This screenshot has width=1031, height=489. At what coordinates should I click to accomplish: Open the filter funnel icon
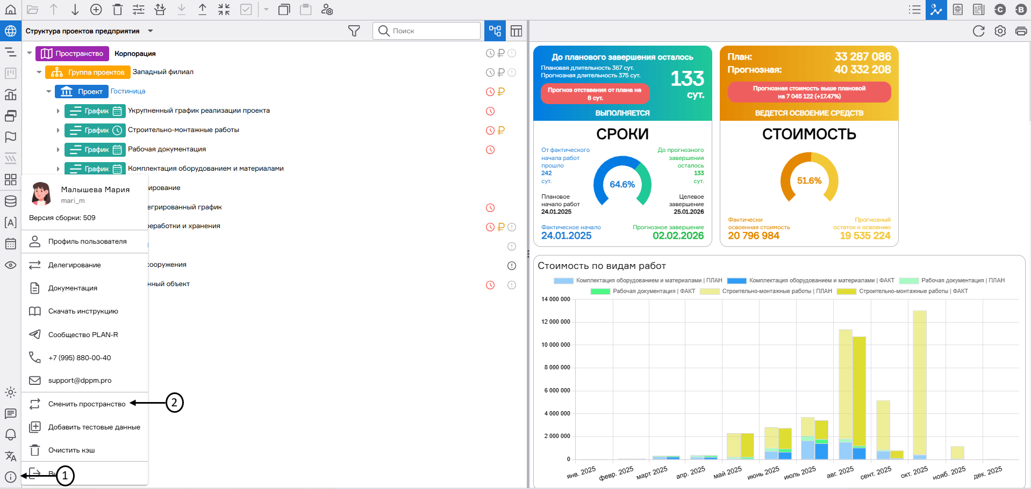(x=354, y=31)
